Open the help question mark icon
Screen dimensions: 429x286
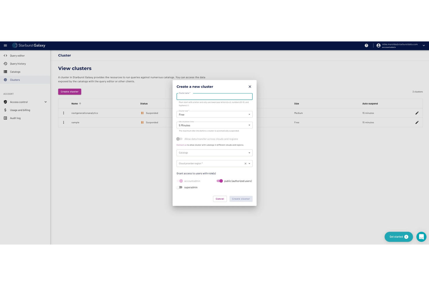(366, 45)
